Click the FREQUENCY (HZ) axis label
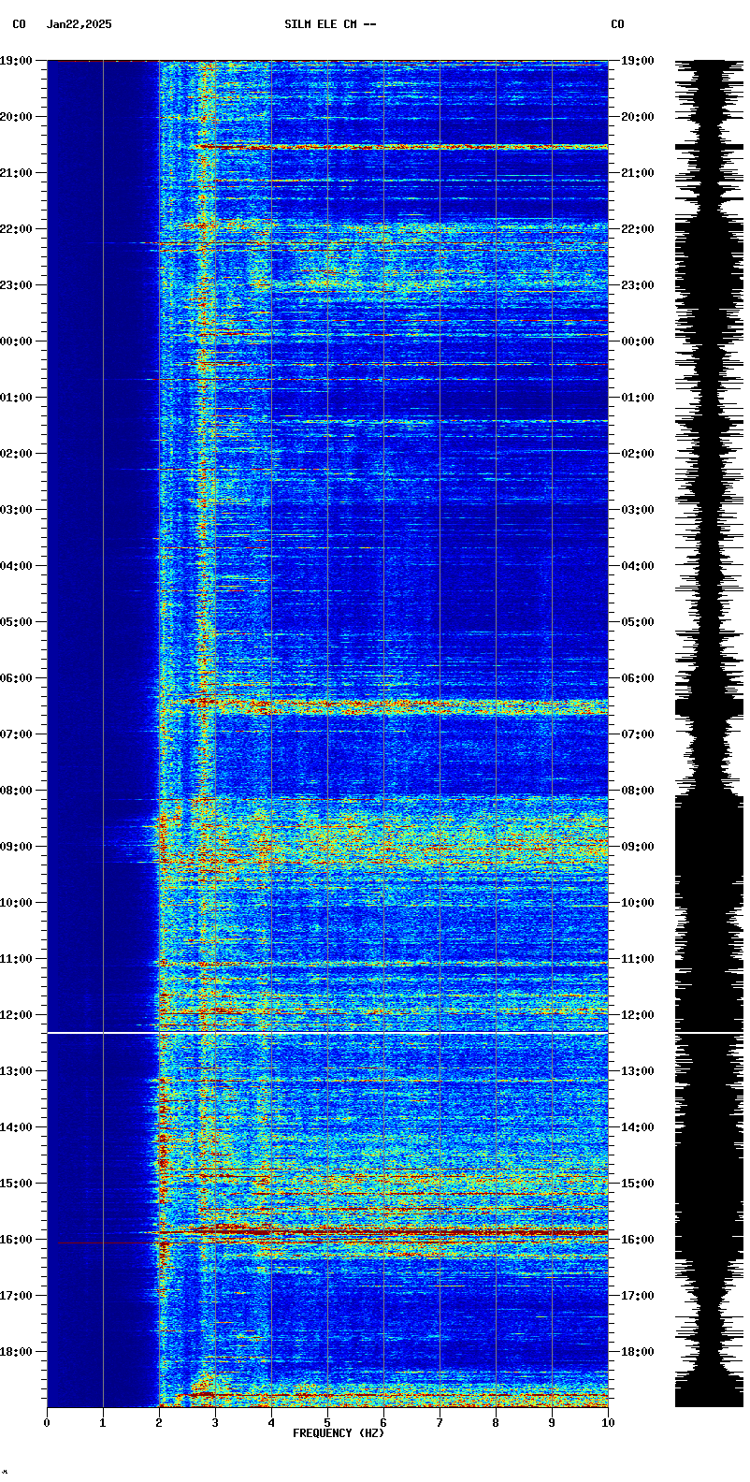The height and width of the screenshot is (1482, 750). point(339,1433)
